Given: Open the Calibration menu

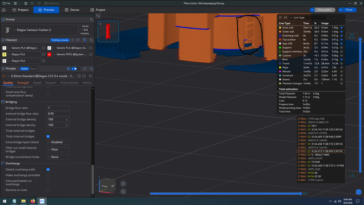Looking at the screenshot, I should (x=52, y=3).
